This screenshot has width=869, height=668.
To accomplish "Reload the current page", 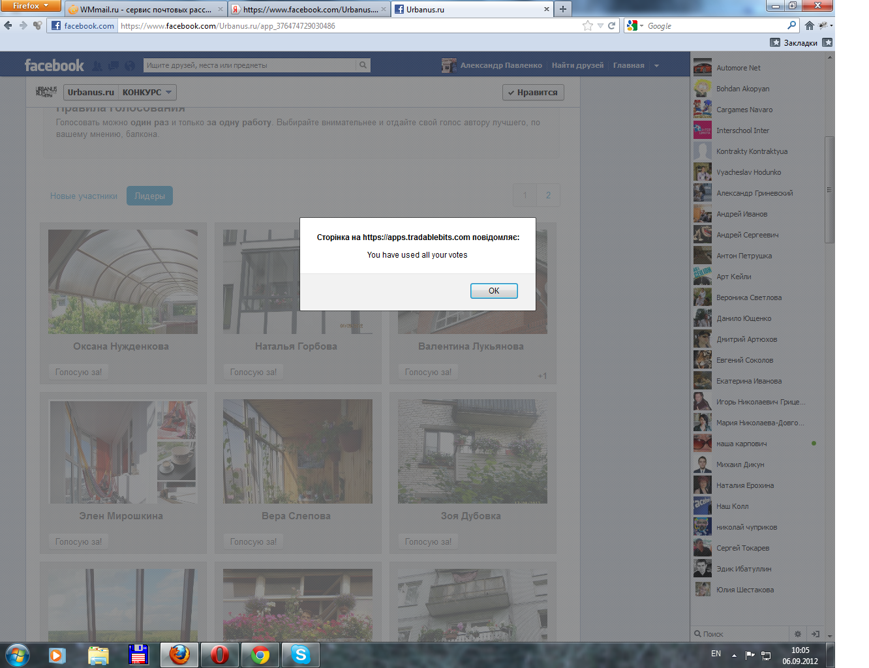I will point(612,26).
